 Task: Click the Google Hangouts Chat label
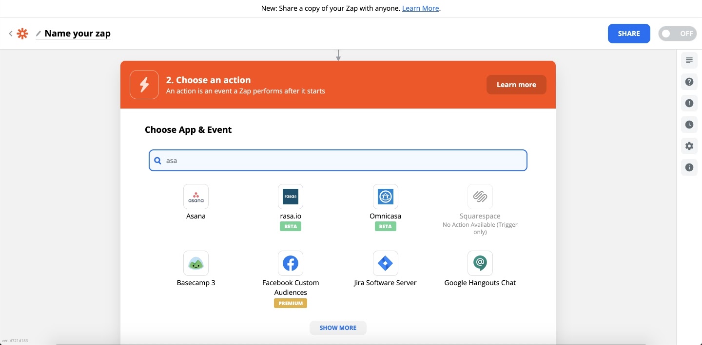(480, 283)
